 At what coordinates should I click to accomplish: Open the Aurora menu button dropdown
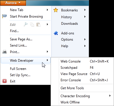tap(13, 3)
